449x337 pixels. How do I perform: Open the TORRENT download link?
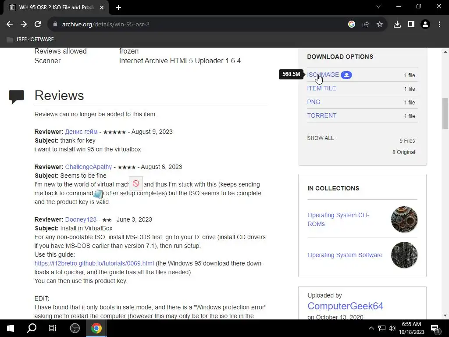(x=321, y=115)
